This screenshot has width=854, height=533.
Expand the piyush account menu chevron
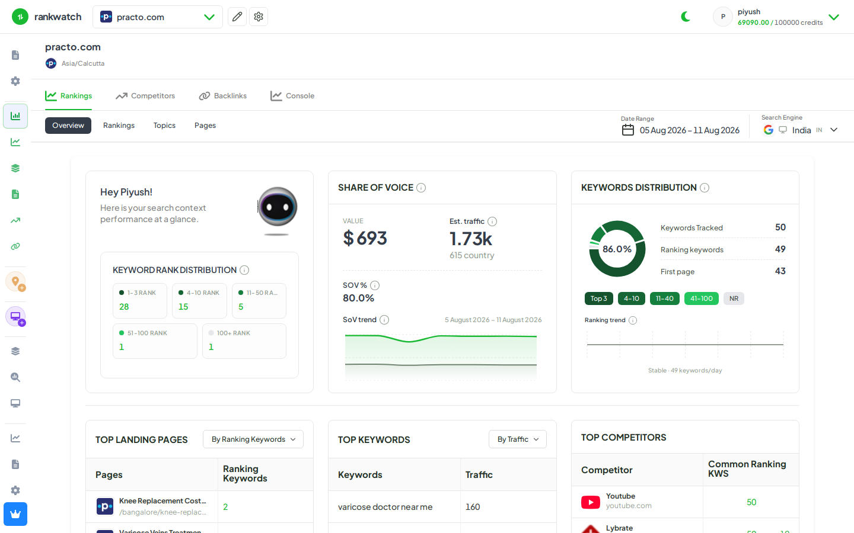[x=834, y=17]
